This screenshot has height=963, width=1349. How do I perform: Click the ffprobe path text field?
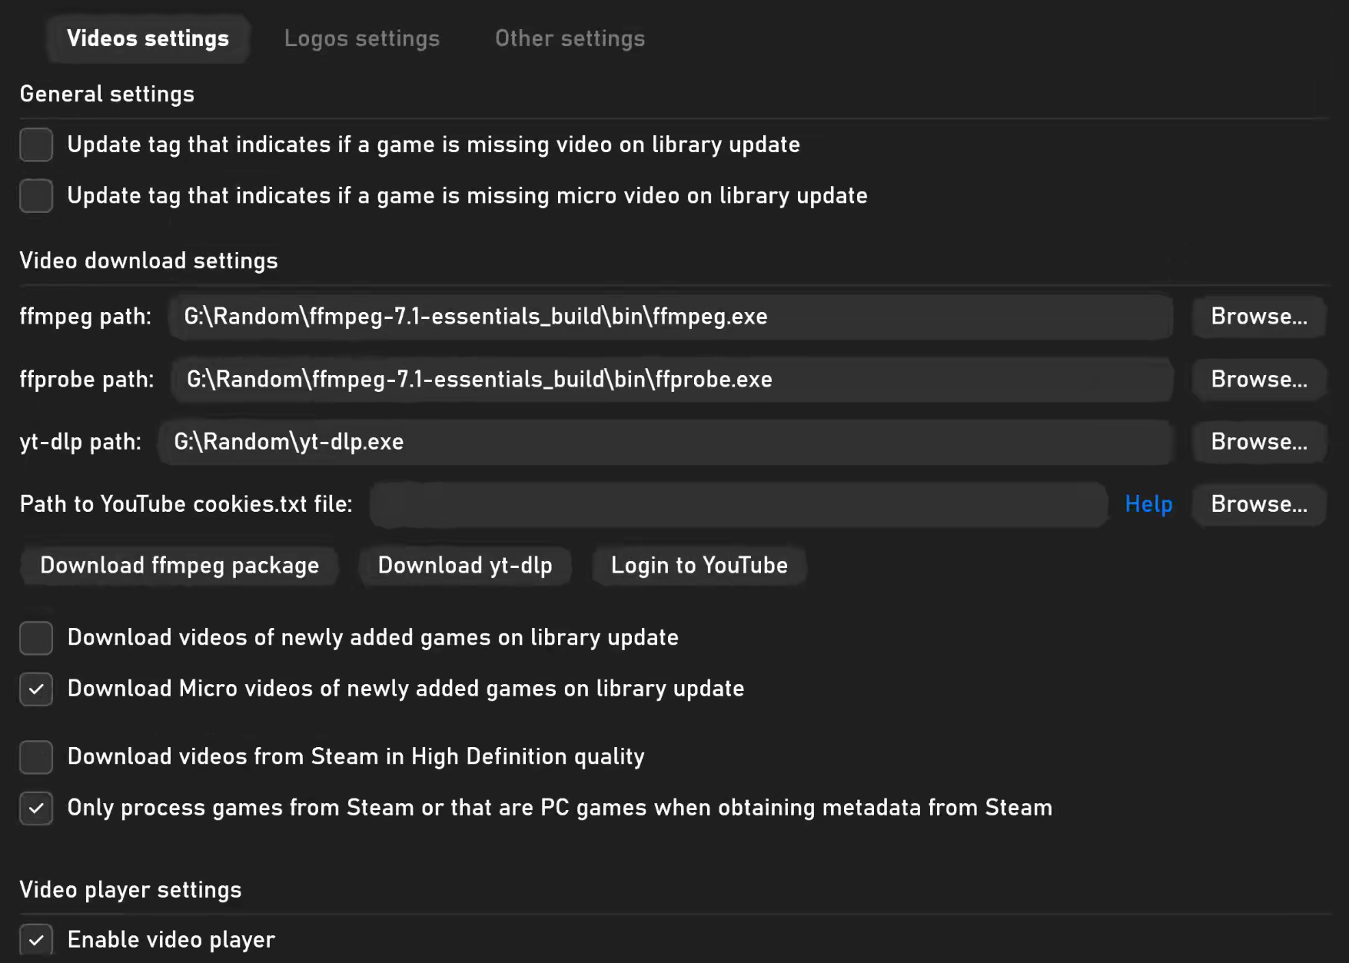pyautogui.click(x=672, y=380)
